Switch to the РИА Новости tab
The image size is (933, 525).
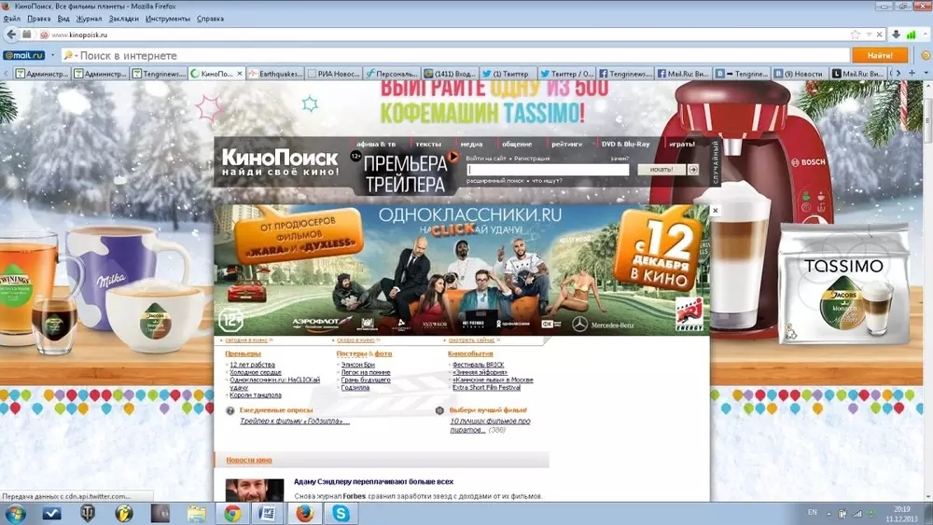click(x=334, y=73)
